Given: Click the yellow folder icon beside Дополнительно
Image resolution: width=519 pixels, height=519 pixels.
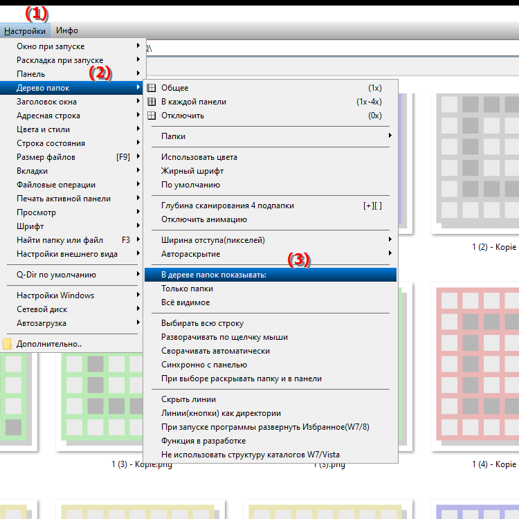Looking at the screenshot, I should (8, 344).
